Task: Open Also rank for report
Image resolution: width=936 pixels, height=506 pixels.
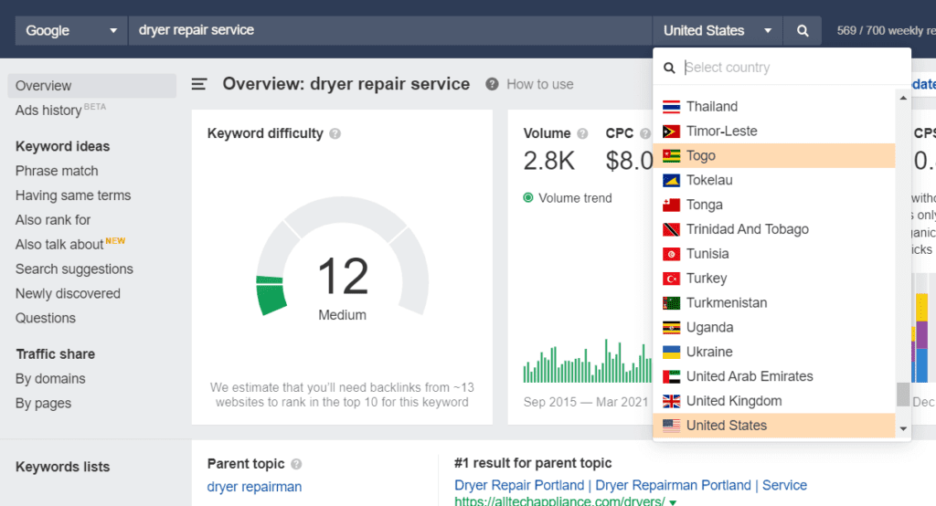Action: coord(53,220)
